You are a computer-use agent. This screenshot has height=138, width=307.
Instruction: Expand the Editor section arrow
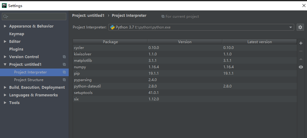point(5,42)
